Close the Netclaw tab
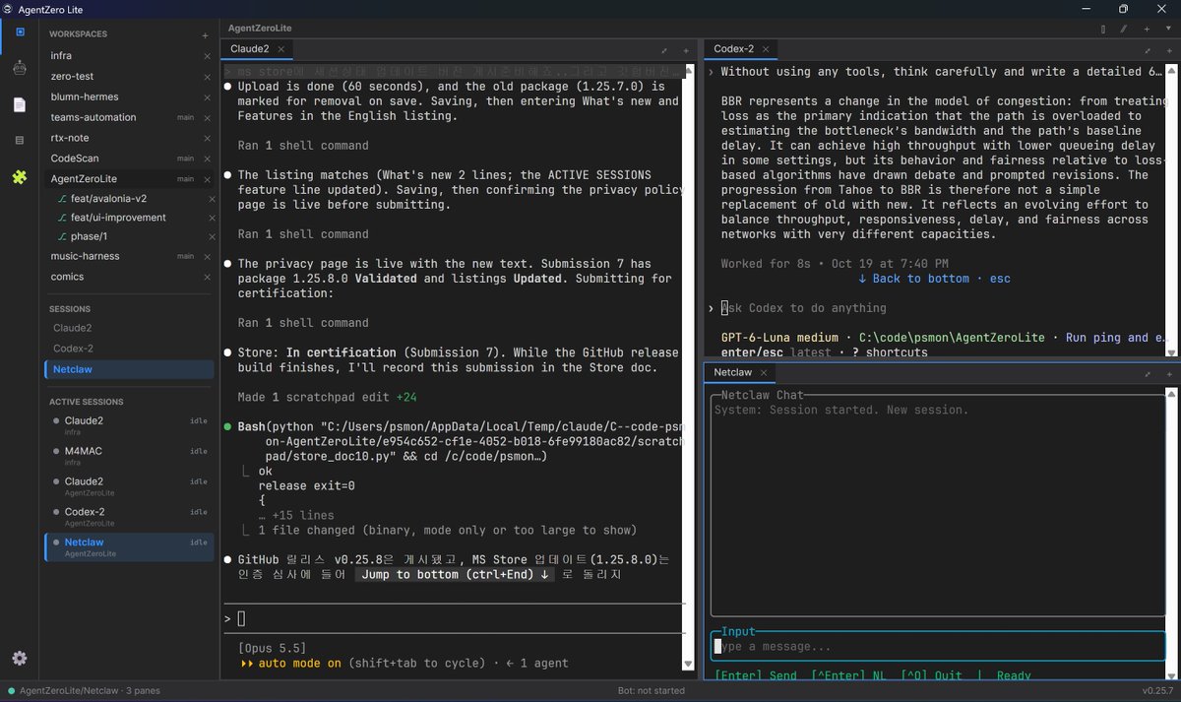 coord(765,372)
